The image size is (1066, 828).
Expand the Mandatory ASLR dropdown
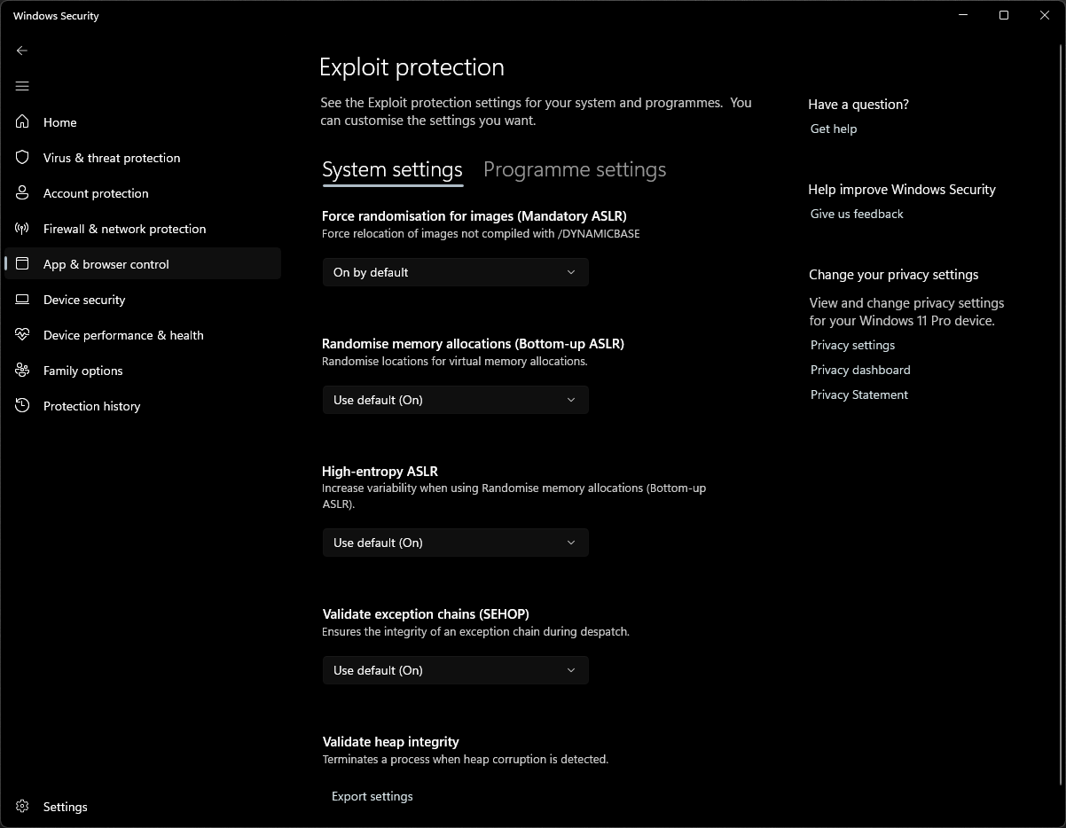pos(455,272)
